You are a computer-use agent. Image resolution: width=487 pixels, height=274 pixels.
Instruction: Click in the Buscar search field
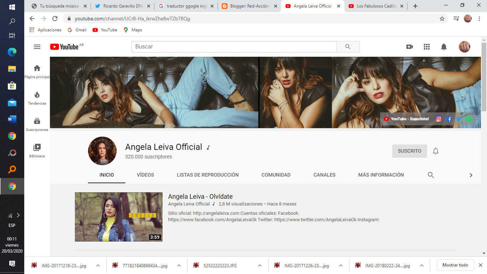click(x=234, y=47)
